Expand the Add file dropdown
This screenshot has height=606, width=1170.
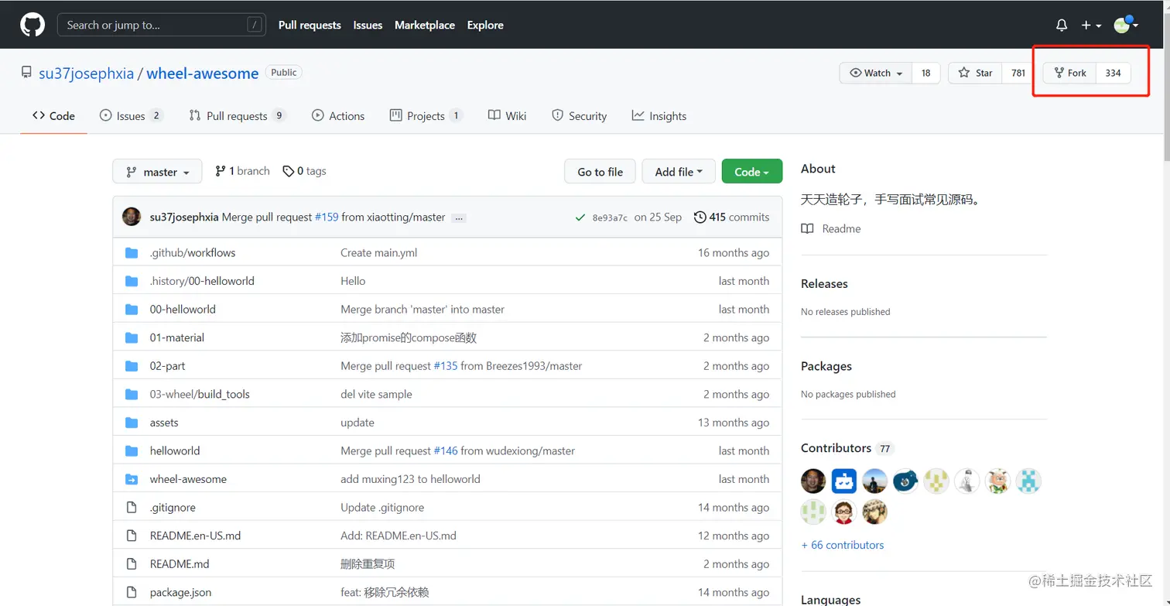click(679, 172)
